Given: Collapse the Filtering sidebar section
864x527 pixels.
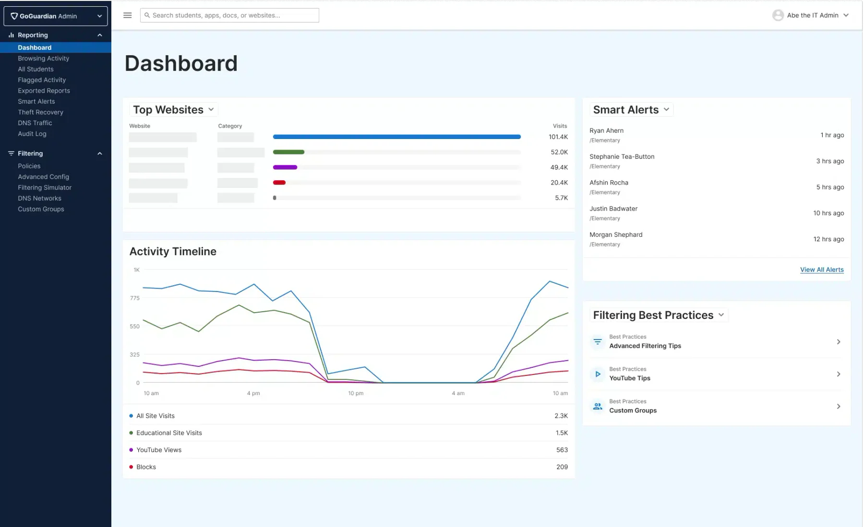Looking at the screenshot, I should [100, 153].
